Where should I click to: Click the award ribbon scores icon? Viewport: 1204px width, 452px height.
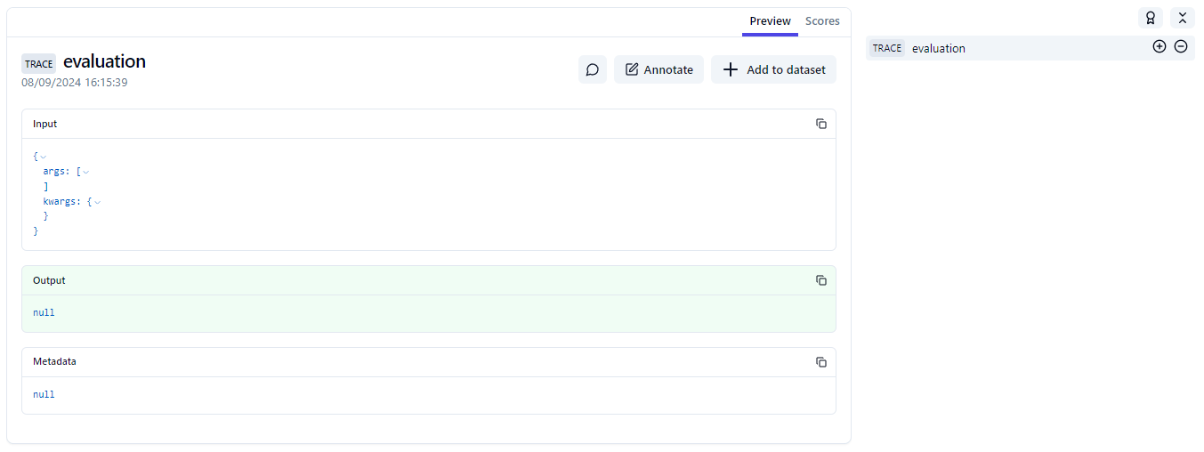[1150, 18]
